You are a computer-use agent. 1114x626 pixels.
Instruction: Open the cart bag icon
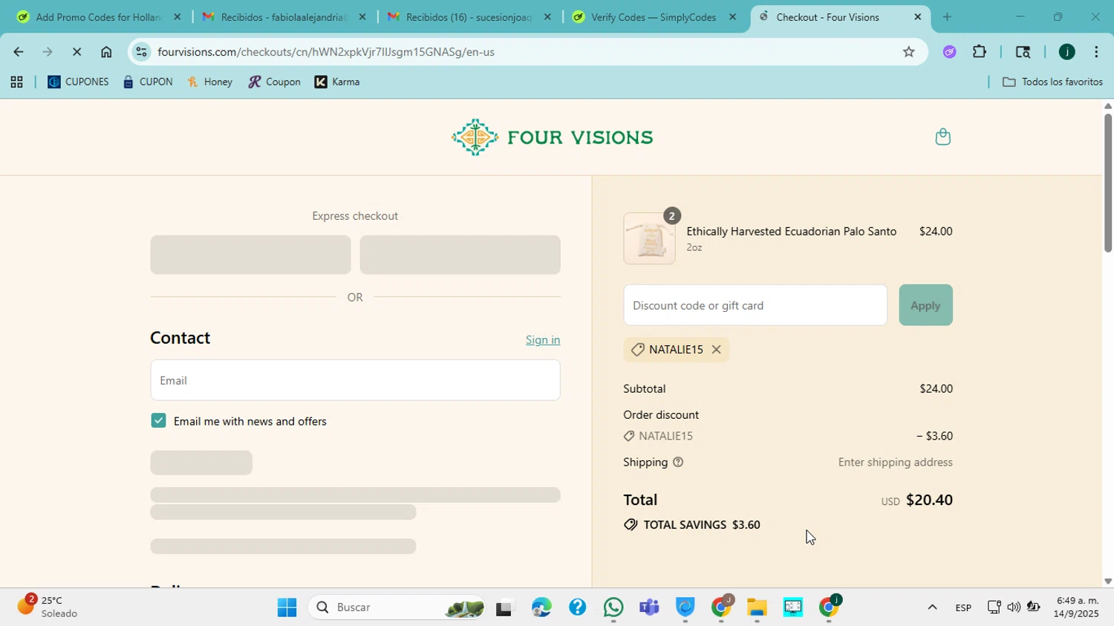[942, 137]
